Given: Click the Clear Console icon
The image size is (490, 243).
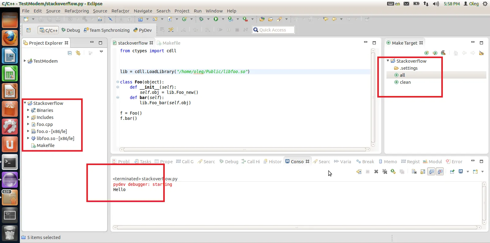Looking at the screenshot, I should (414, 171).
